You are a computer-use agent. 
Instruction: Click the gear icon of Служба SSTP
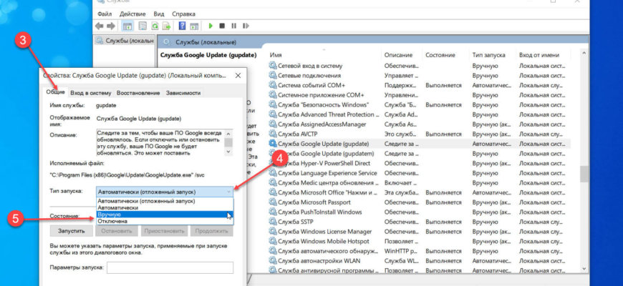point(273,222)
